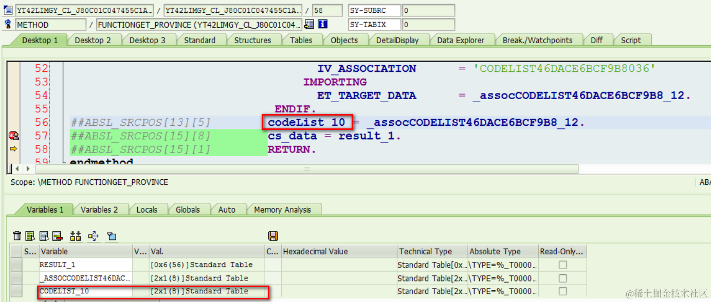
Task: Open the Tables tab
Action: coord(301,40)
